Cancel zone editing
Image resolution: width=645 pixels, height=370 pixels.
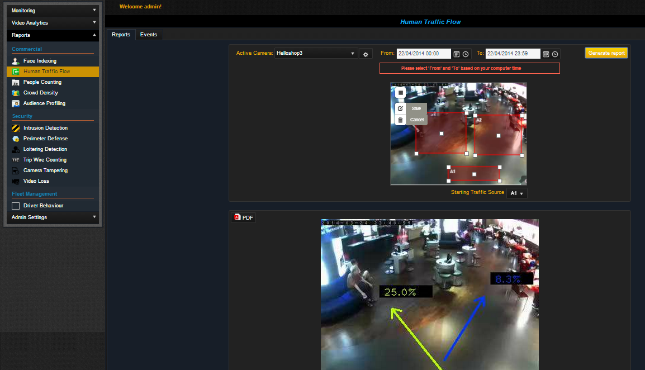coord(417,120)
